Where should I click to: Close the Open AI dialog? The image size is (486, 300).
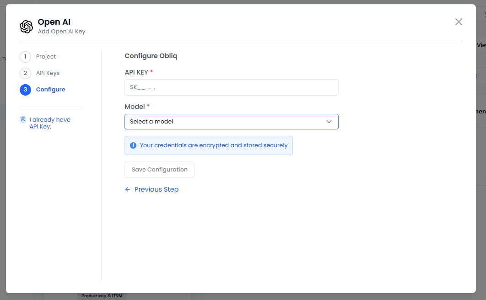(x=459, y=22)
